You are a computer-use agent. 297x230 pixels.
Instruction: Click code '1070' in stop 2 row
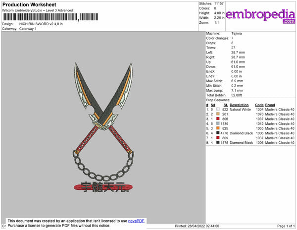click(x=260, y=115)
